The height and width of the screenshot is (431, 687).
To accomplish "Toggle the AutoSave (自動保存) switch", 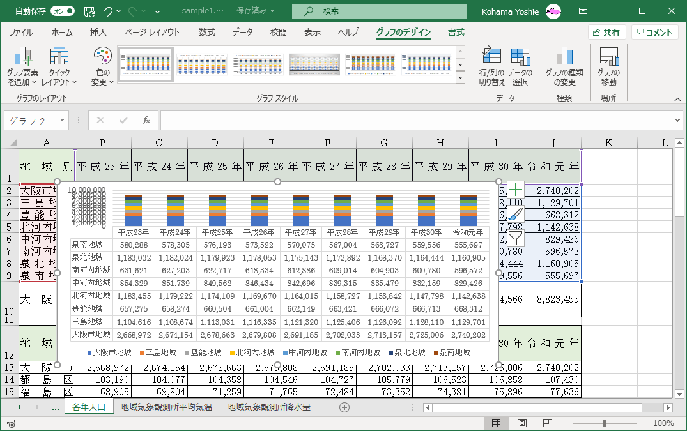I will click(62, 11).
